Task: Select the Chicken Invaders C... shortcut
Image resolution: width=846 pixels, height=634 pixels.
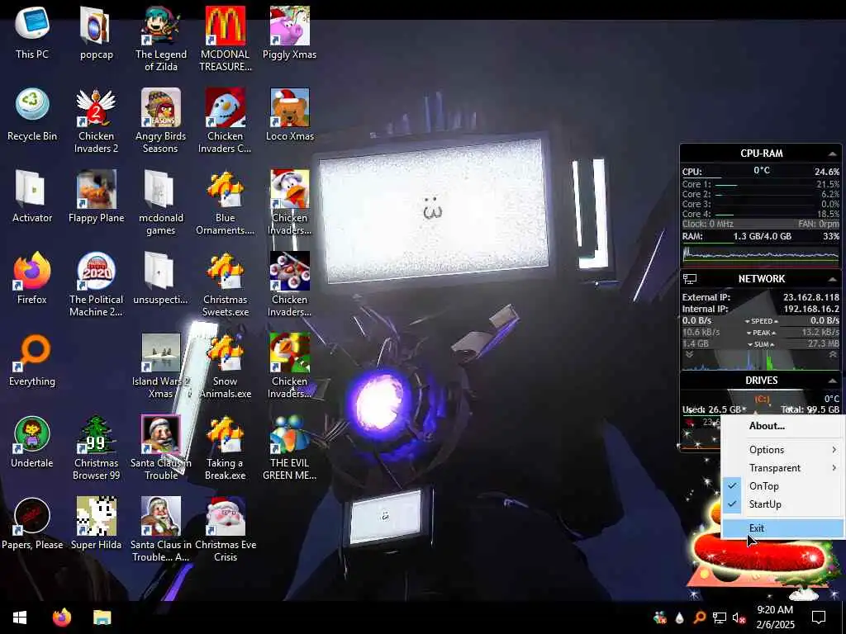Action: tap(225, 121)
